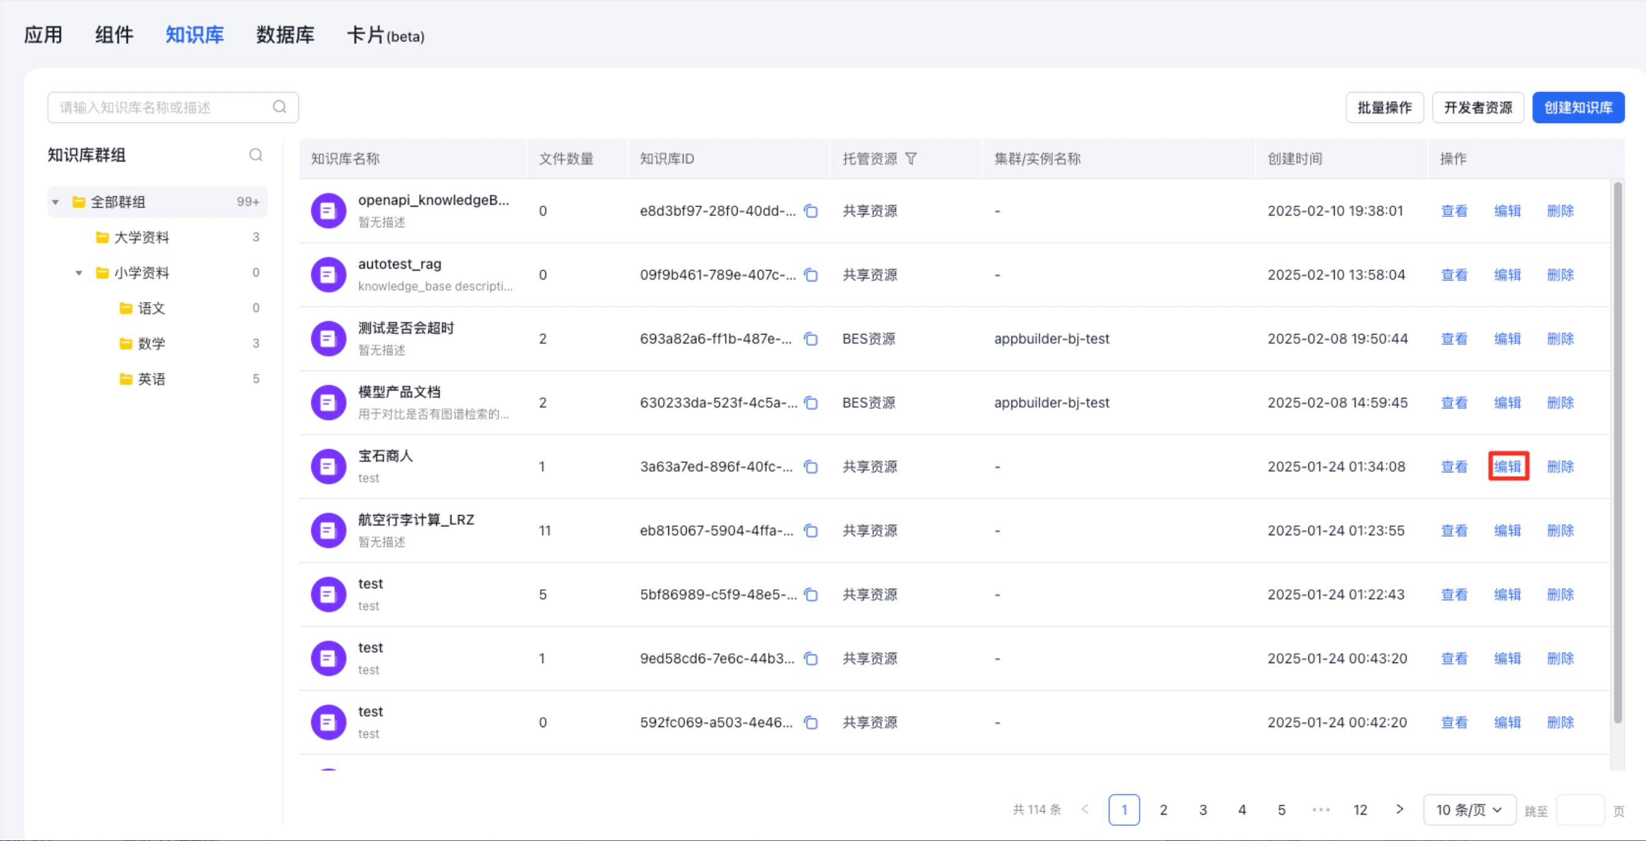
Task: Click the 创建知识库 button
Action: click(1578, 107)
